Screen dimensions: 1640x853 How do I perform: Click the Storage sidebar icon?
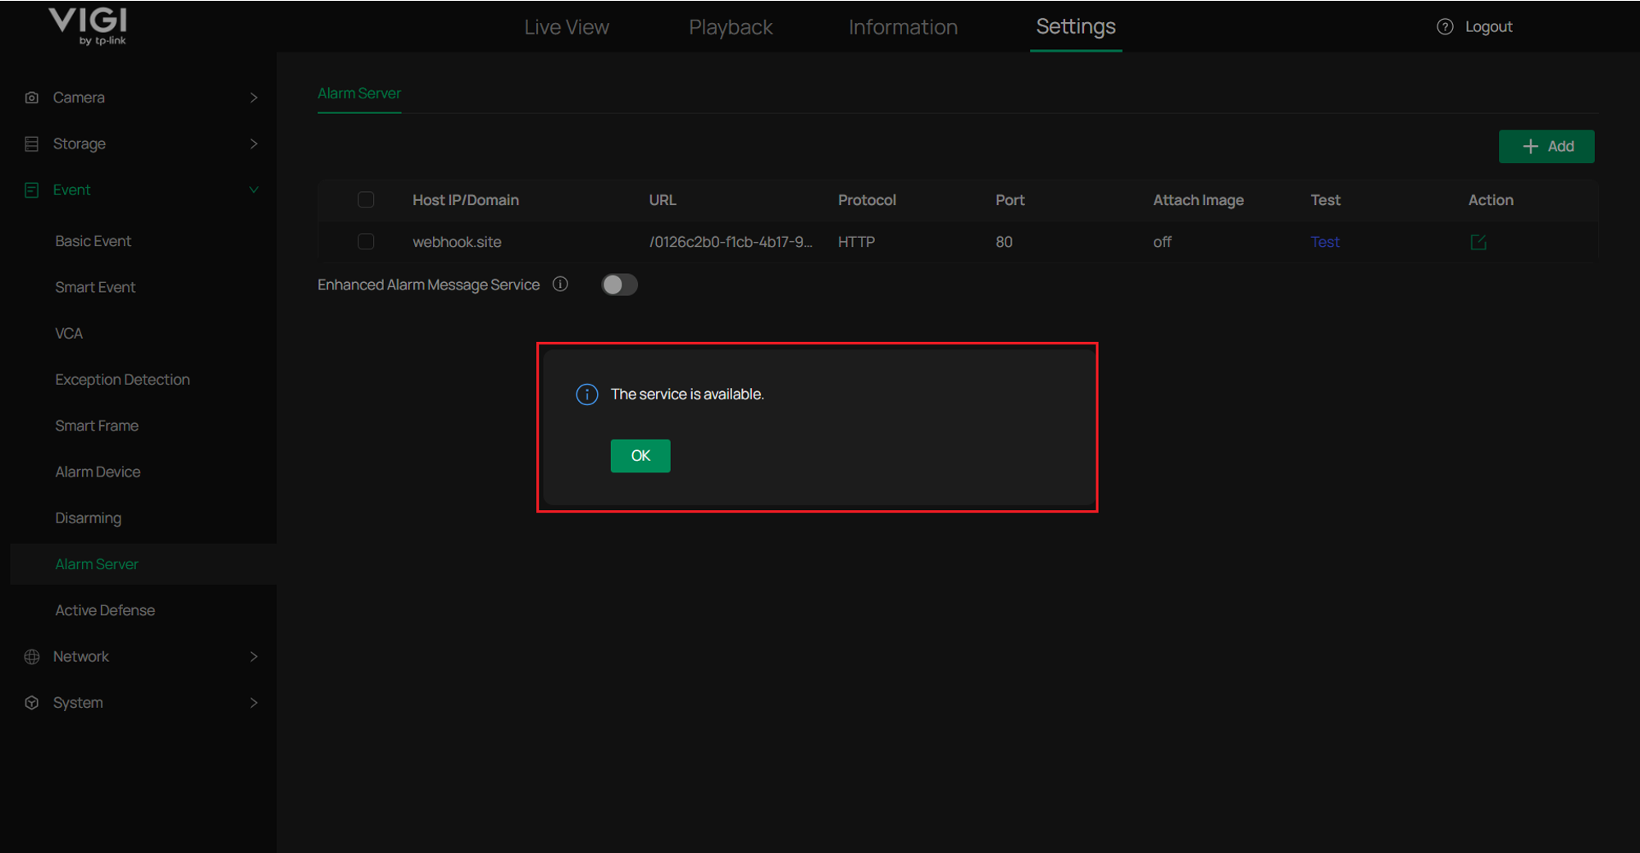tap(32, 144)
